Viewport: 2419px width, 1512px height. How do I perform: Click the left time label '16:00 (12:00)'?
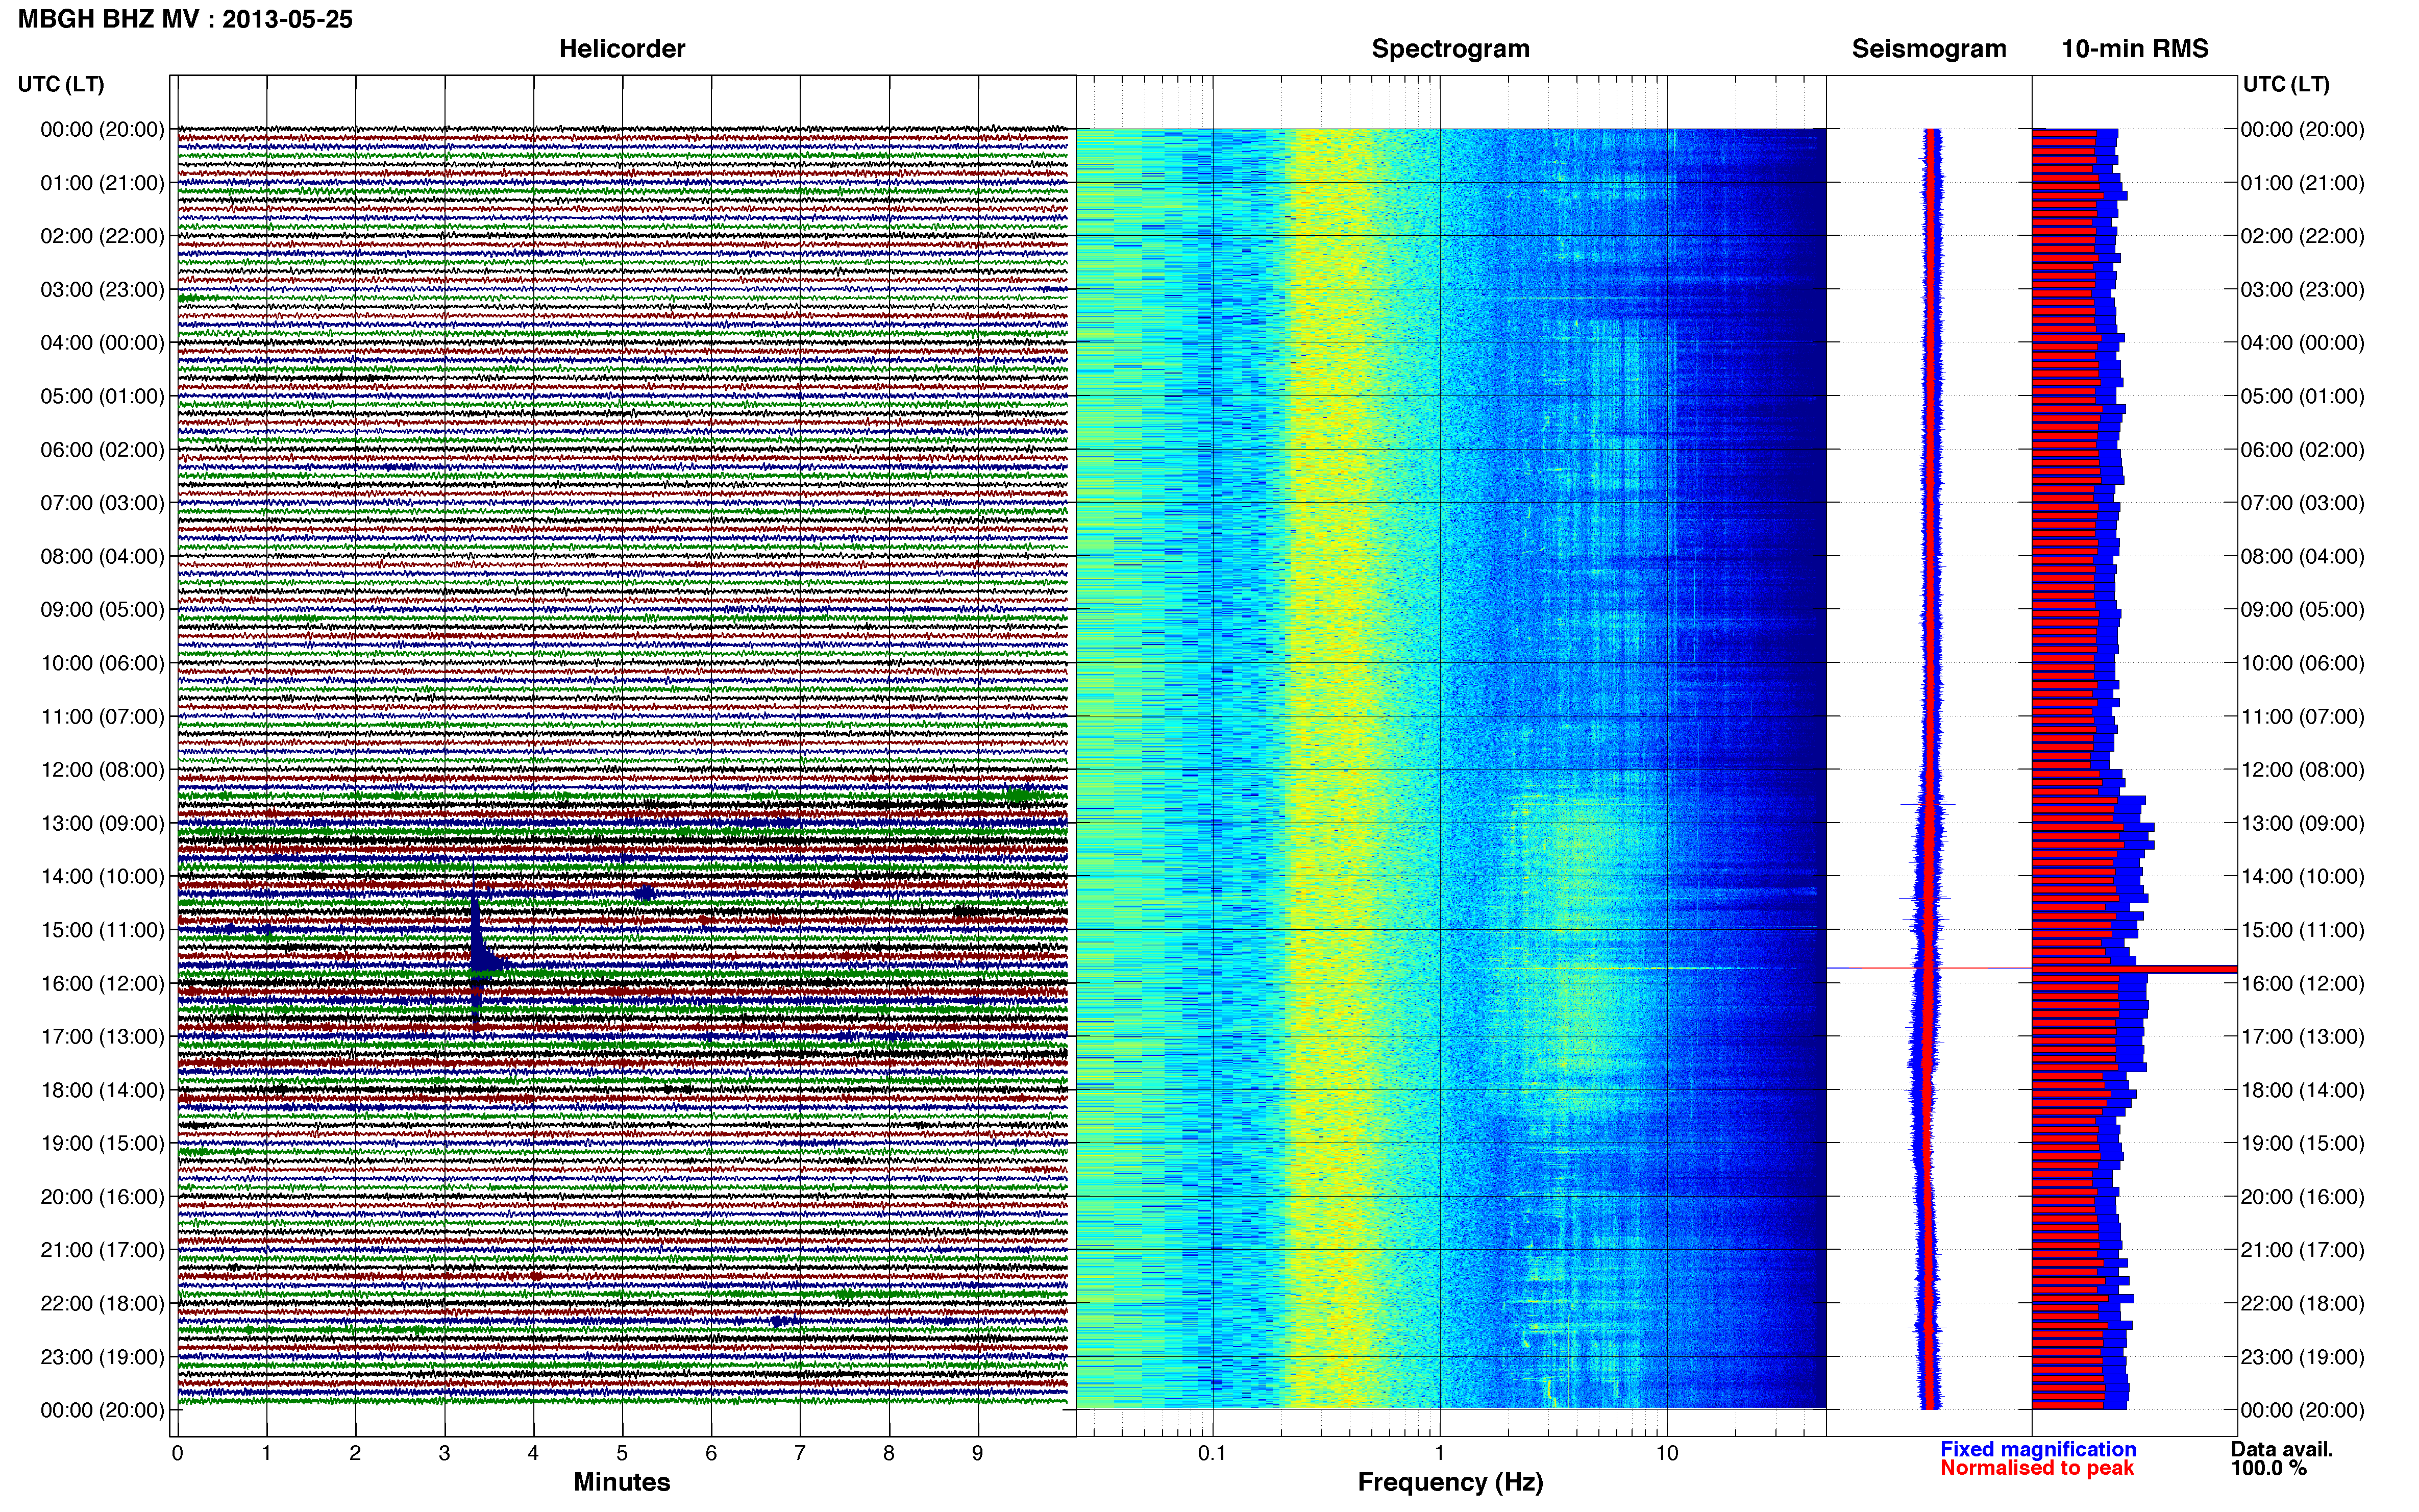102,983
